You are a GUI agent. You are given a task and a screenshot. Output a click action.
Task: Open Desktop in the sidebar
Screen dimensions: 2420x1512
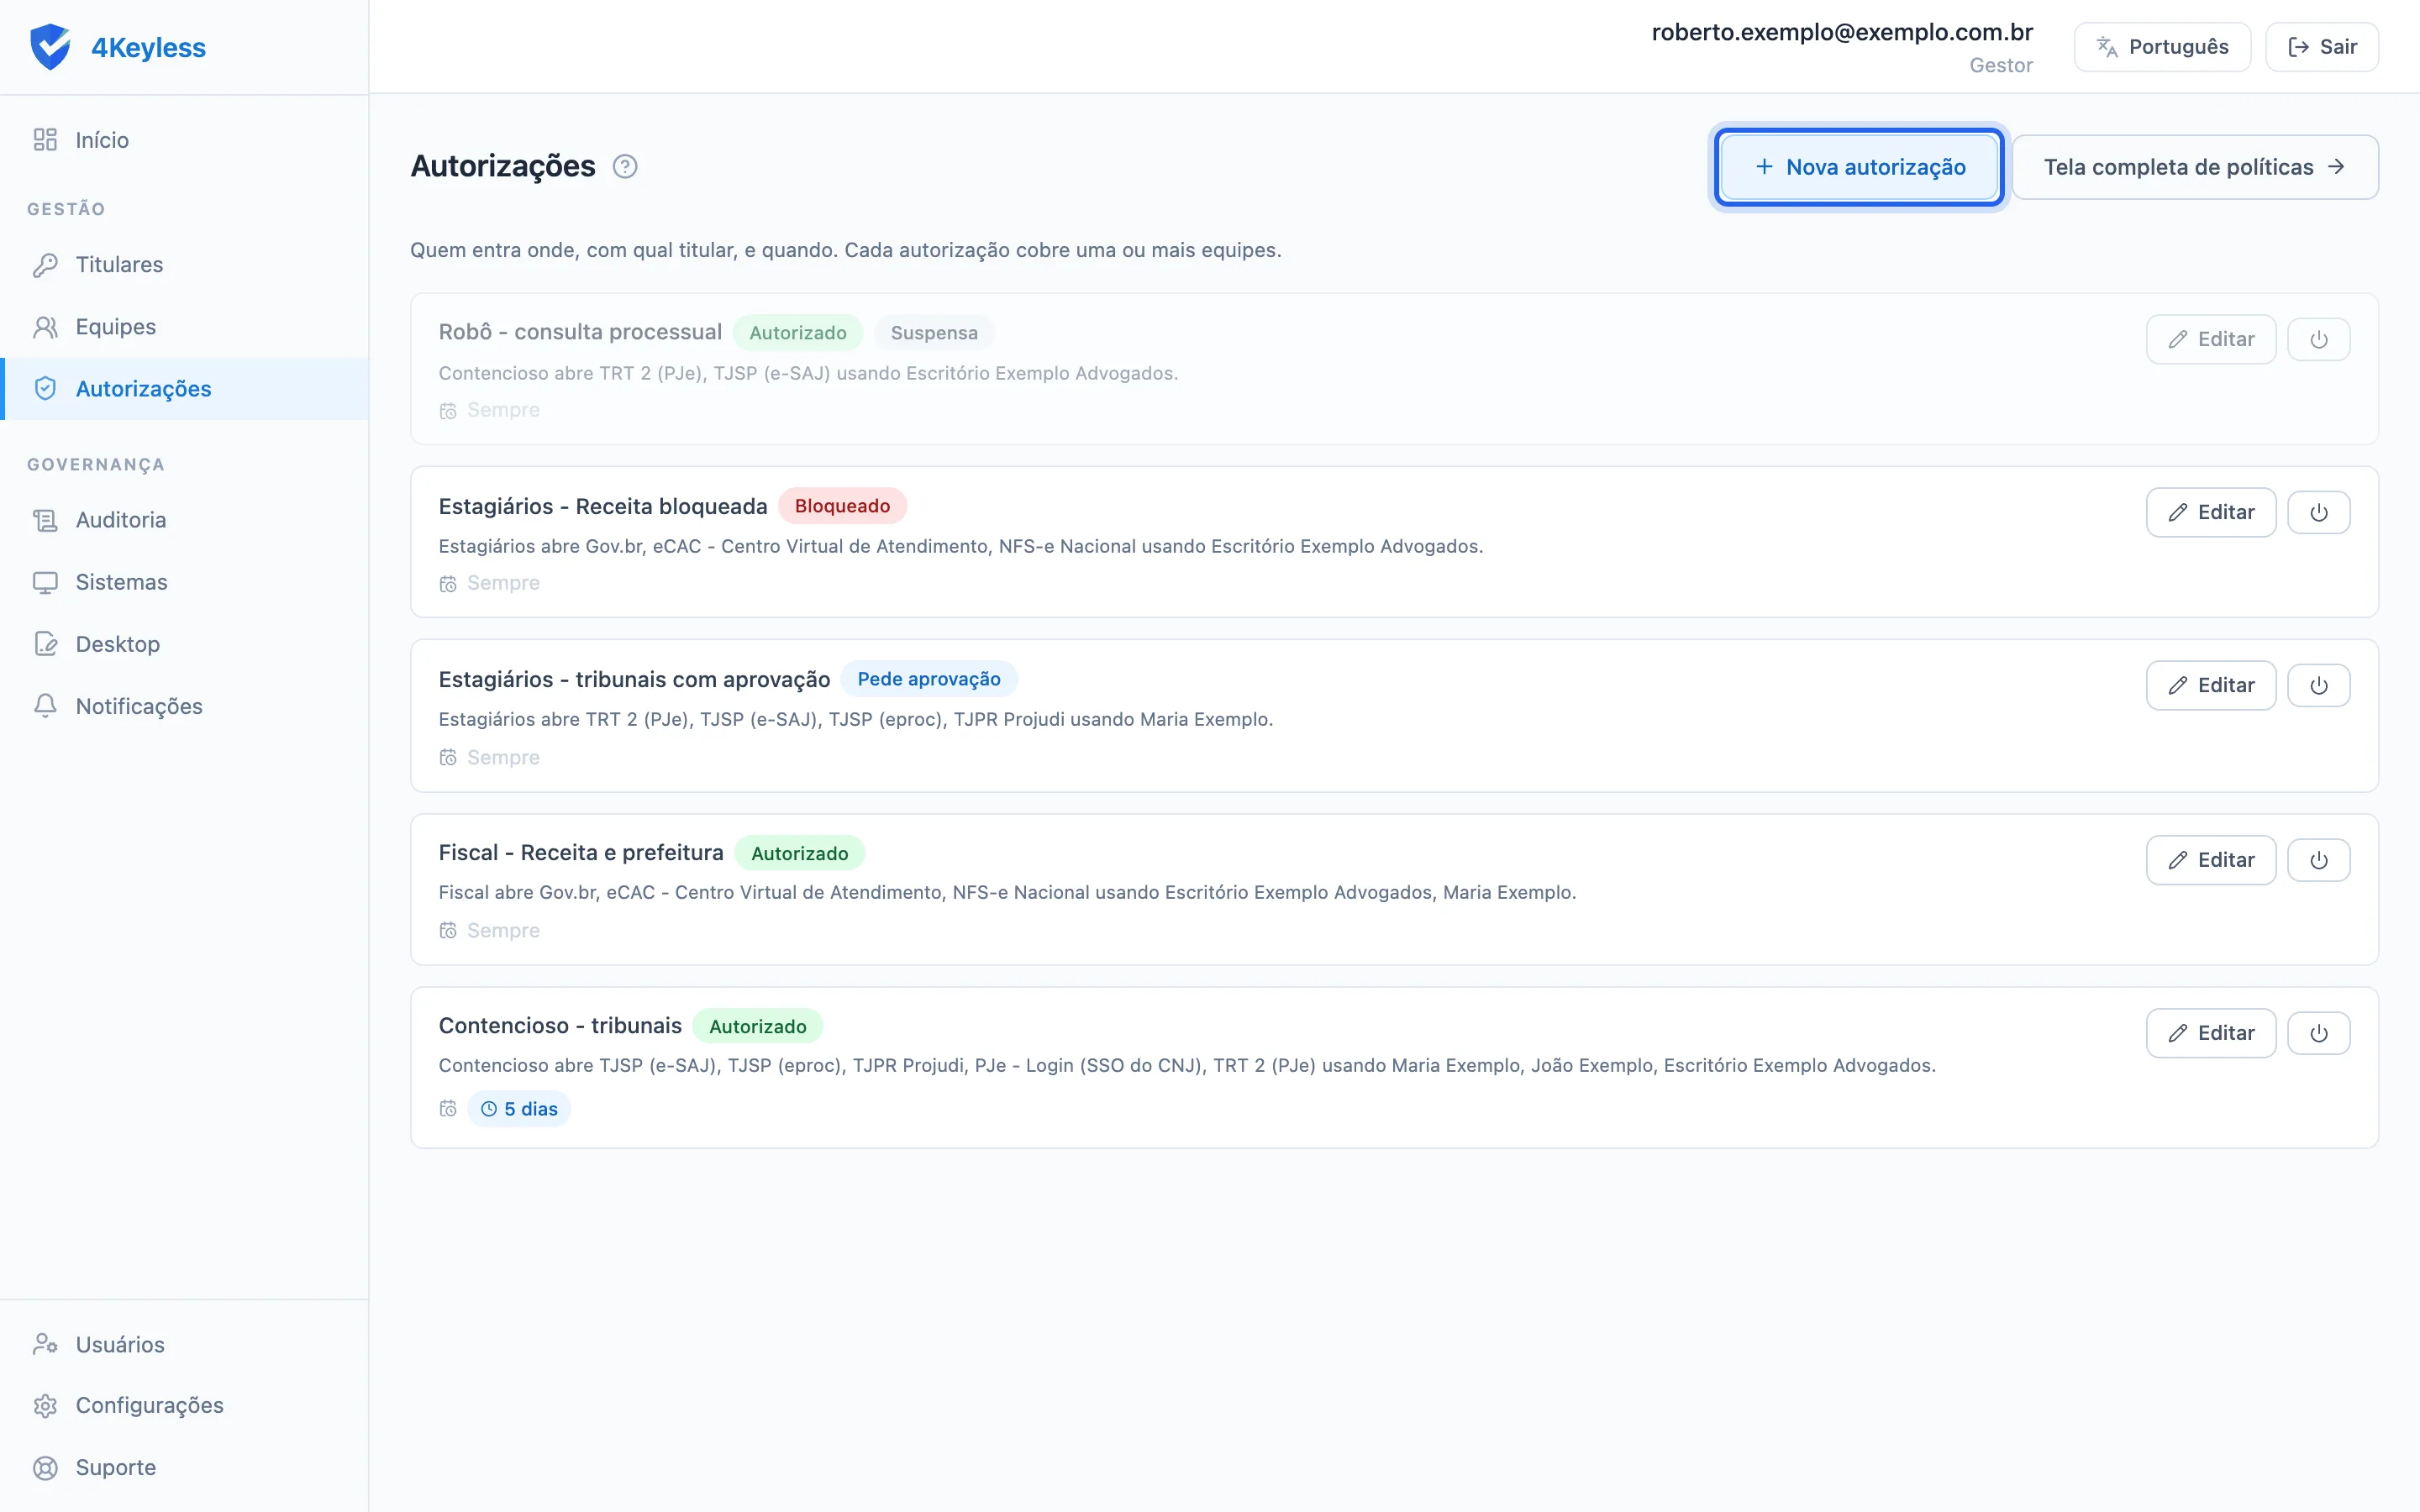184,644
